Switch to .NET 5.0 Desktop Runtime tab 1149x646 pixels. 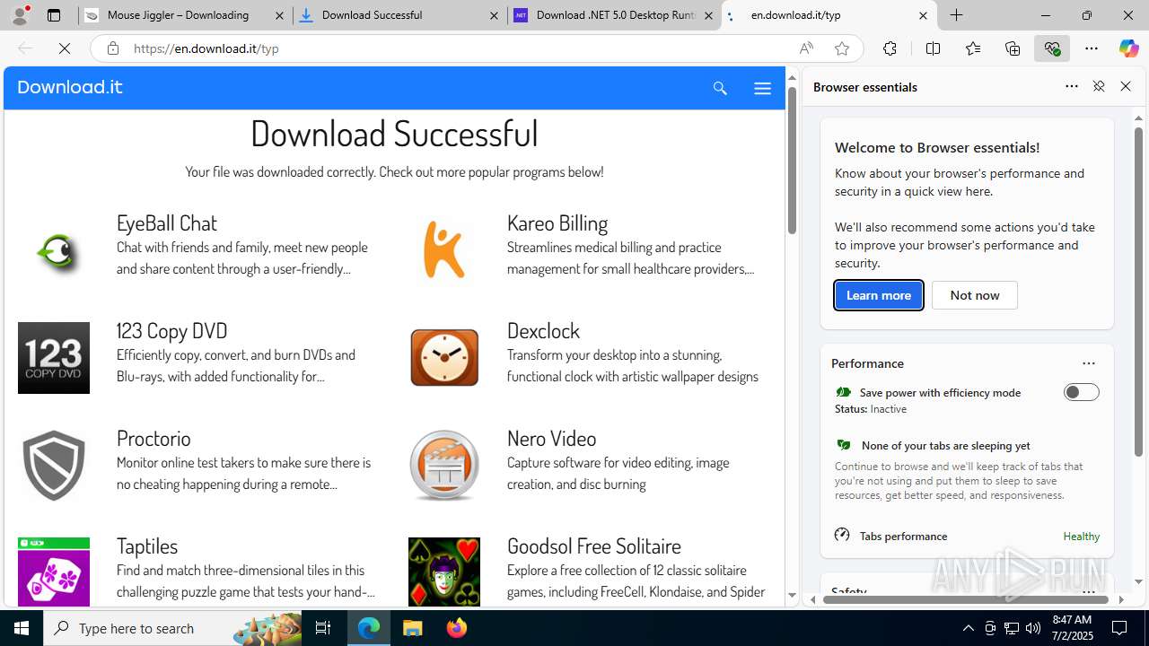tap(615, 15)
